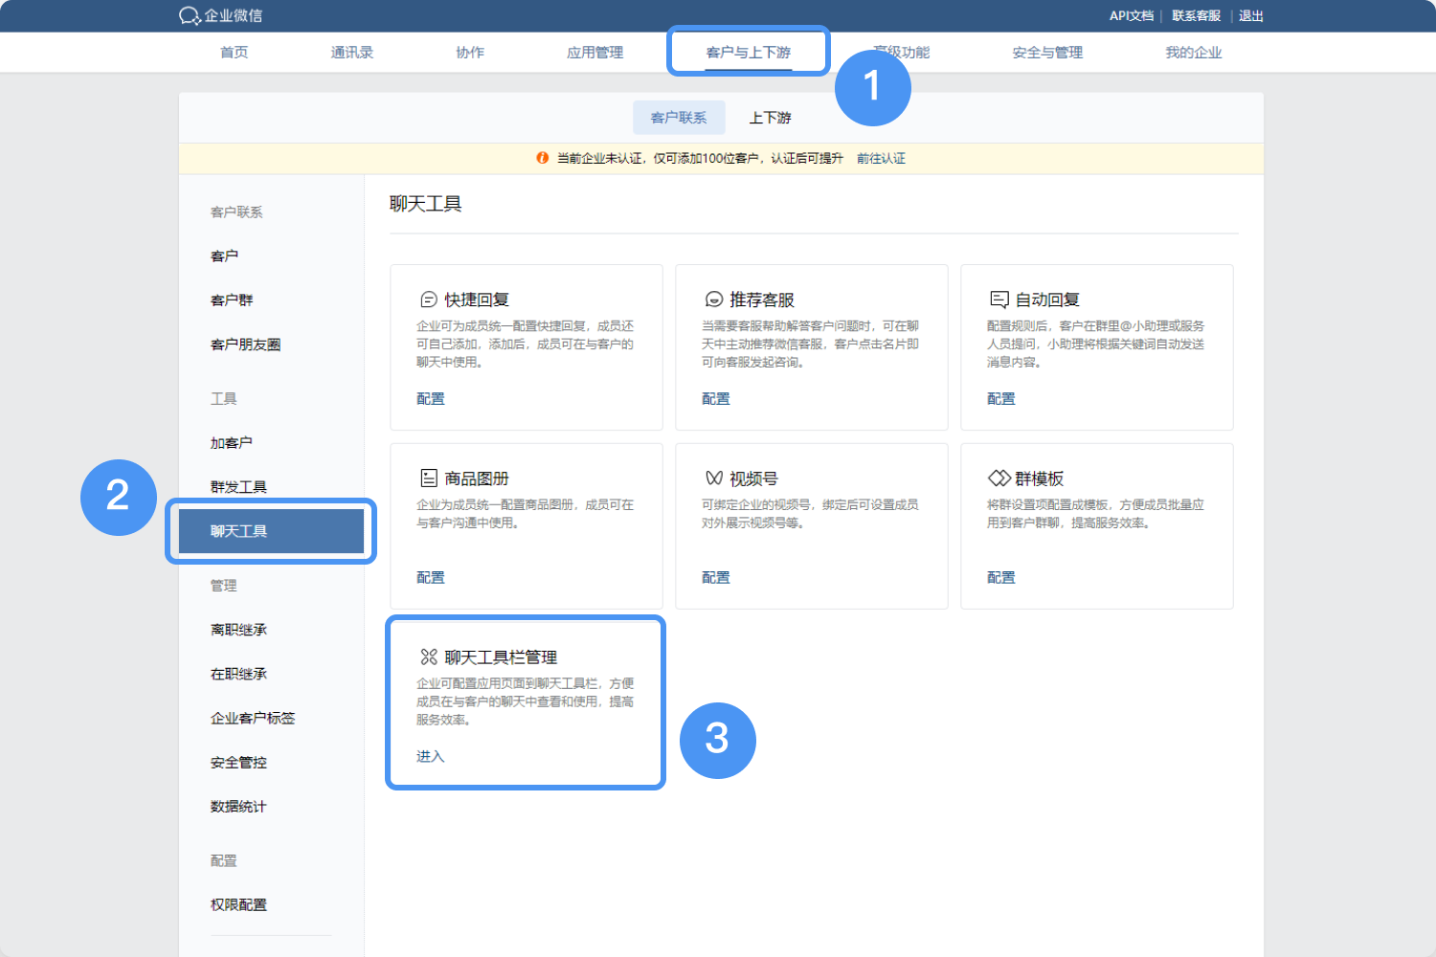Click the 快捷回复 card icon

tap(429, 300)
